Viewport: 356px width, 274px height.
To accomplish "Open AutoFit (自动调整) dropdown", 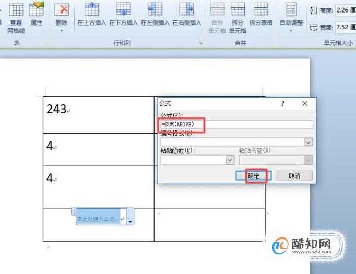I will tap(291, 17).
